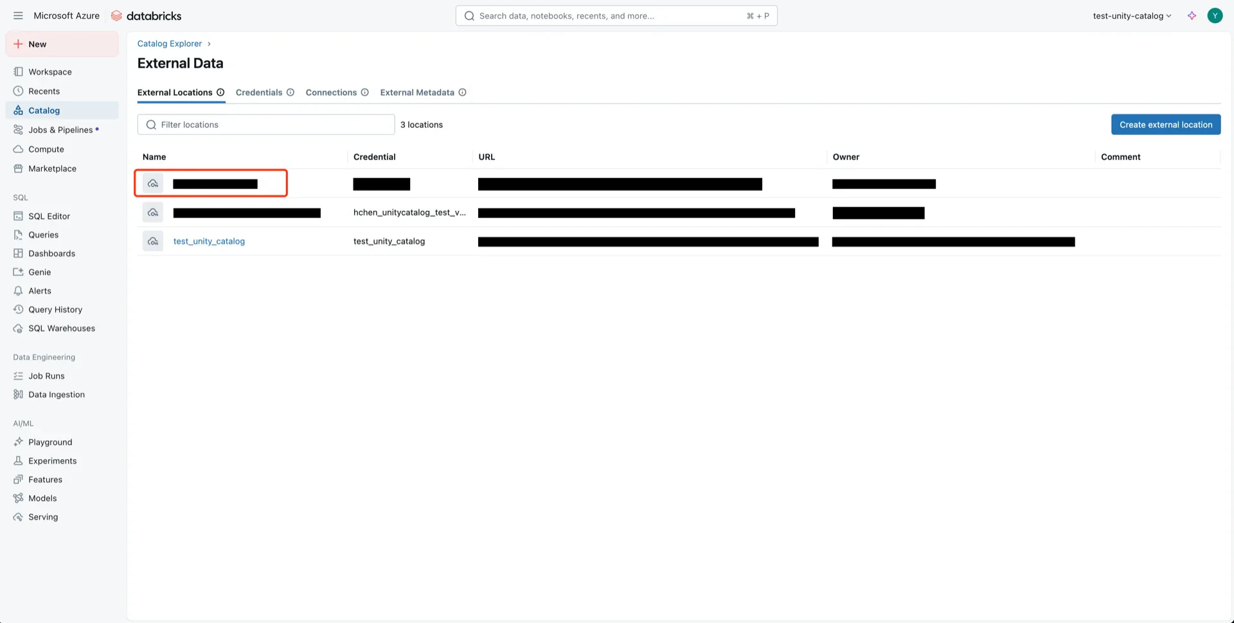1234x623 pixels.
Task: Click the search magnifier in top bar
Action: coord(469,15)
